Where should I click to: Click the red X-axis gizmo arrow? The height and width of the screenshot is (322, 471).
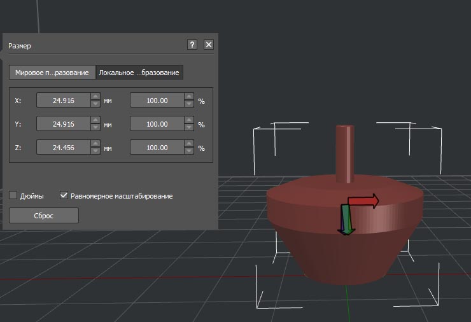point(364,202)
